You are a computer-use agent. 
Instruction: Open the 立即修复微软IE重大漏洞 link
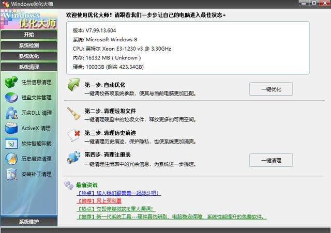tap(116, 209)
